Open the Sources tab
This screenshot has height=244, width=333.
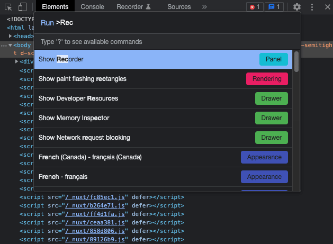click(179, 7)
